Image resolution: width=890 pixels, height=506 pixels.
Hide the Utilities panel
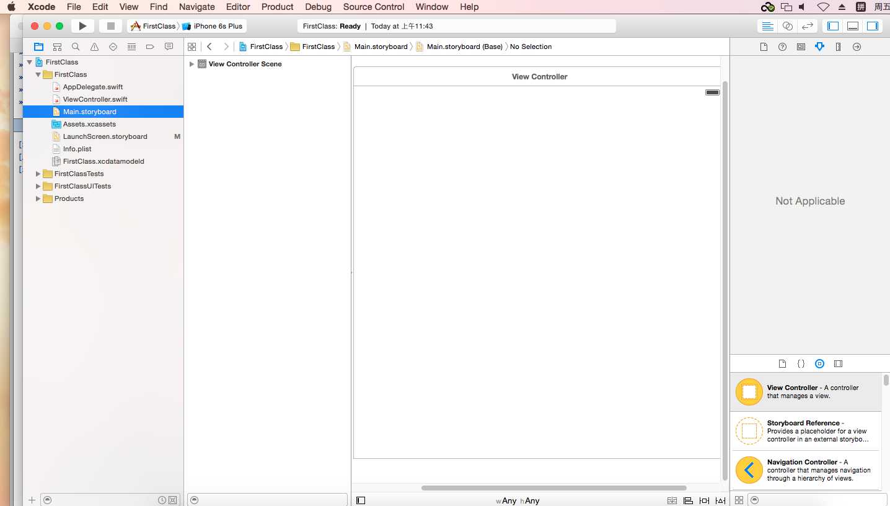873,26
